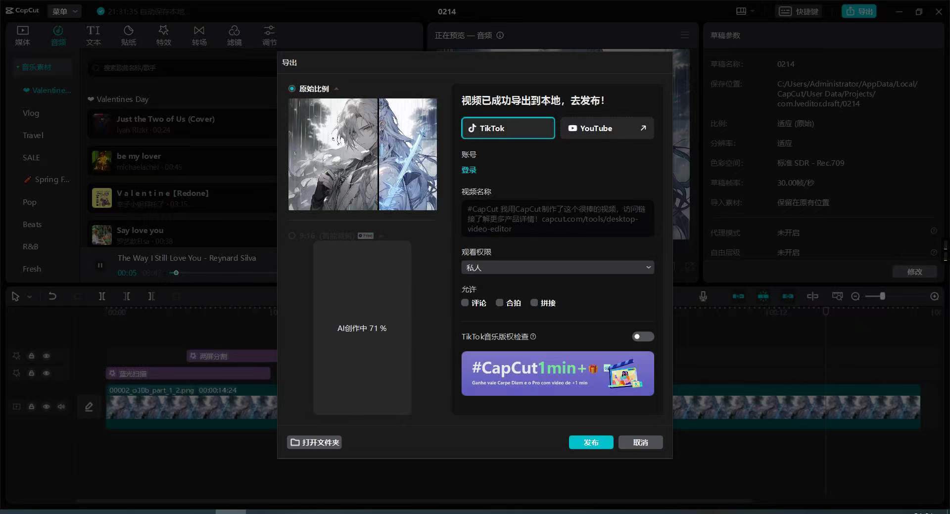Click the timeline zoom in icon
Viewport: 950px width, 514px height.
[934, 296]
